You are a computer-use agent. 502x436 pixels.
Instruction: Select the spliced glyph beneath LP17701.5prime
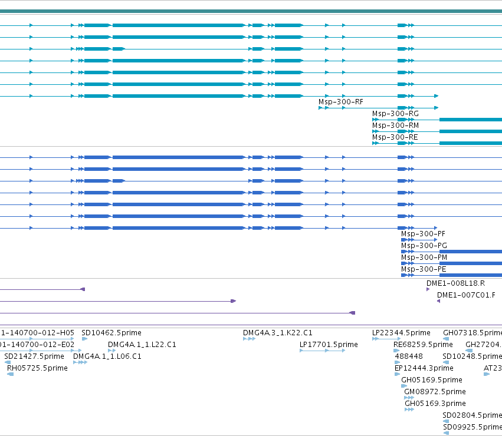323,351
